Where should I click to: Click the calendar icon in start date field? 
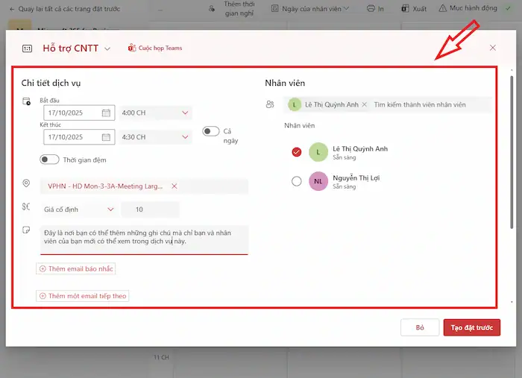click(x=106, y=113)
